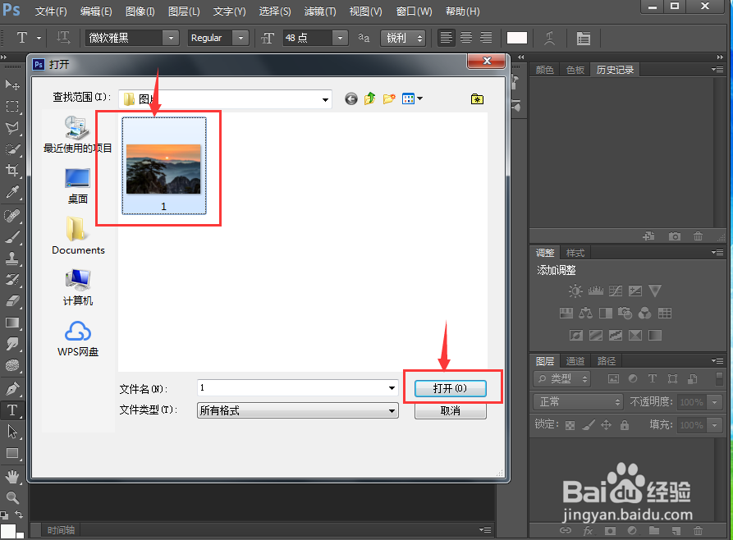Select the Eraser tool
Screen dimensions: 733x540
click(12, 300)
